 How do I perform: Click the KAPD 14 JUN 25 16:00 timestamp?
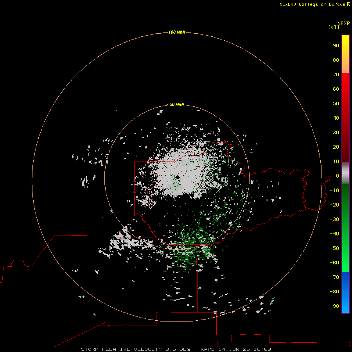(236, 349)
